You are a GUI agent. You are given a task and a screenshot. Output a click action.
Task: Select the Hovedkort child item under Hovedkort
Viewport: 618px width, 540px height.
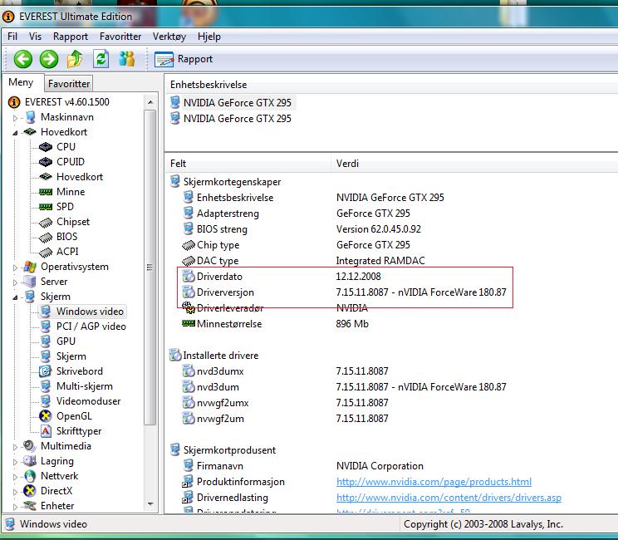coord(80,177)
